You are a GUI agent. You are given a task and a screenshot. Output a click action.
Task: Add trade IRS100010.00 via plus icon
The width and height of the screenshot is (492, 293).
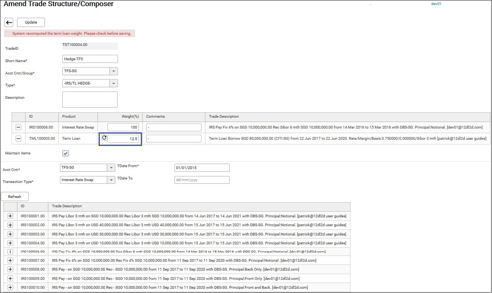[10, 287]
